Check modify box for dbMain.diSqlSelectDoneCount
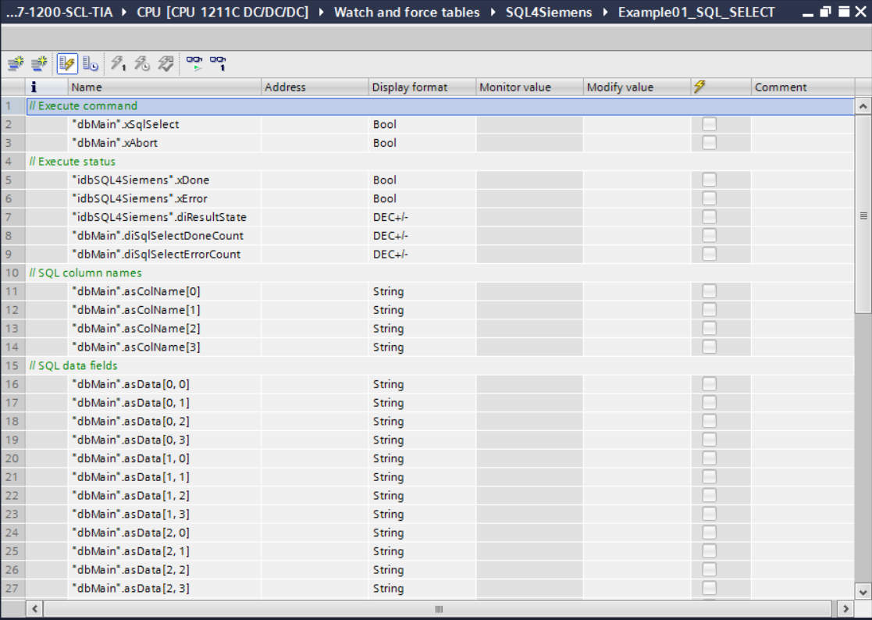The image size is (872, 620). coord(709,235)
